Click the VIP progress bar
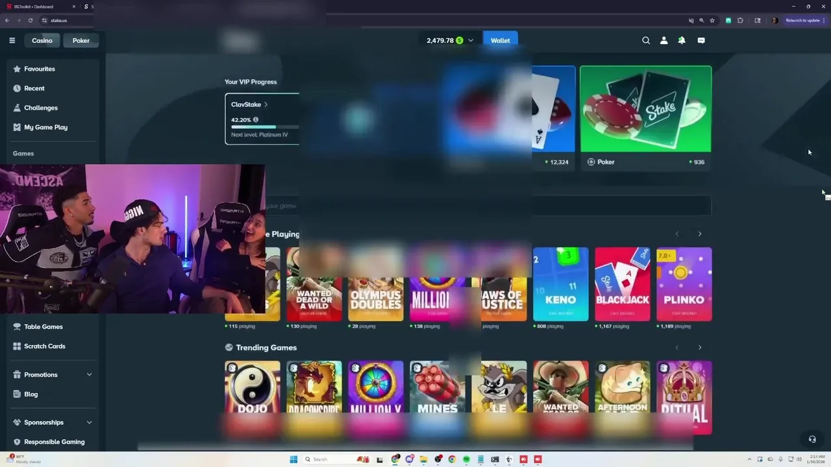Viewport: 831px width, 467px height. coord(265,127)
